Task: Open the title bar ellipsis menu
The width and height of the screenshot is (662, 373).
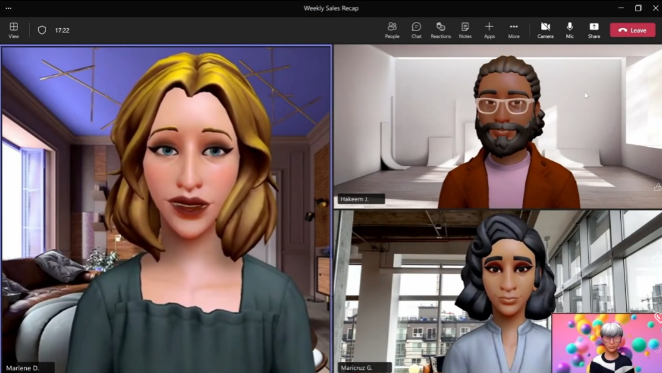Action: 9,8
